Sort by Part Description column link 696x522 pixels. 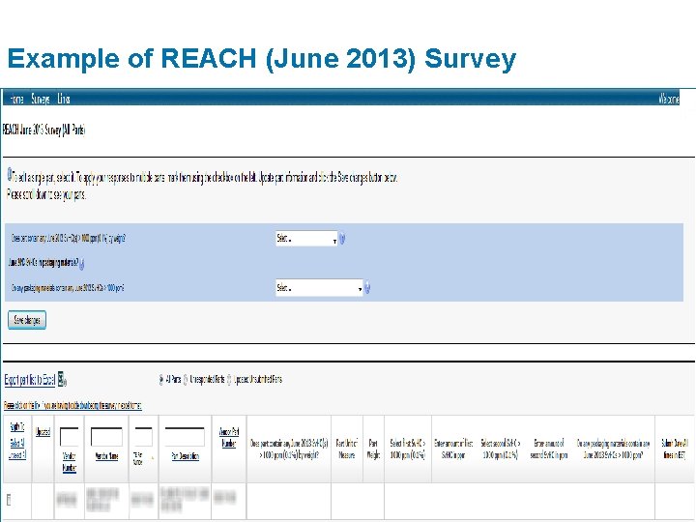(185, 456)
